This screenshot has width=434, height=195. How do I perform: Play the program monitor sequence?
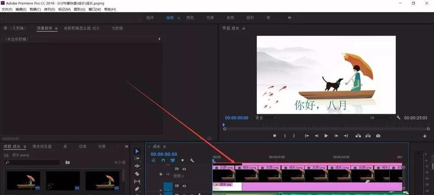tap(326, 136)
